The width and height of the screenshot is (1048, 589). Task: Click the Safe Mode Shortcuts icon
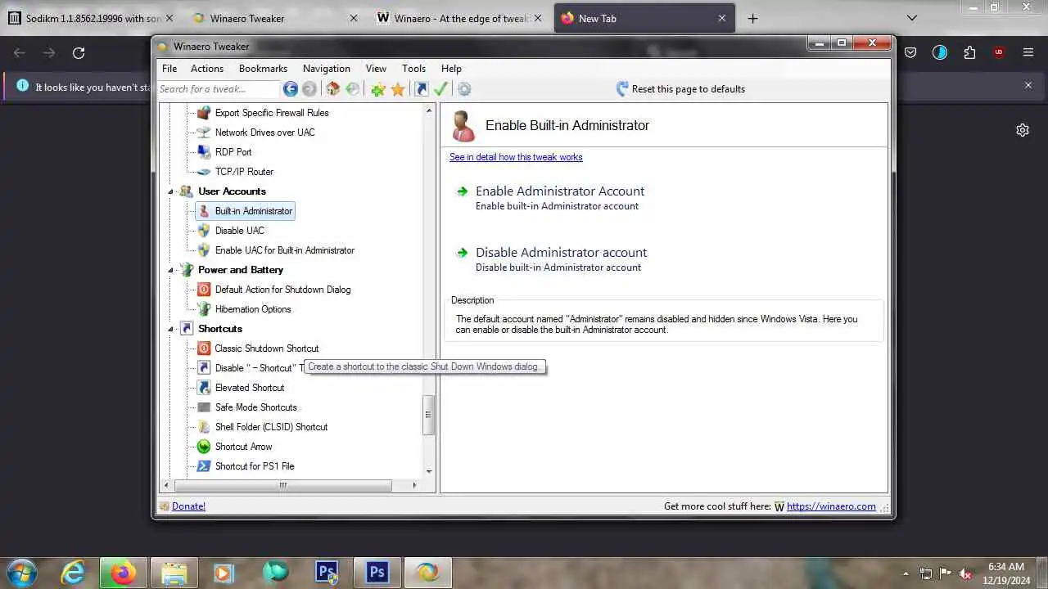pos(204,407)
